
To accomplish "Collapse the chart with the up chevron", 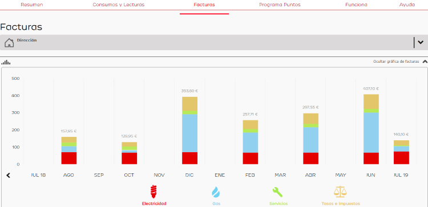I will coord(425,62).
